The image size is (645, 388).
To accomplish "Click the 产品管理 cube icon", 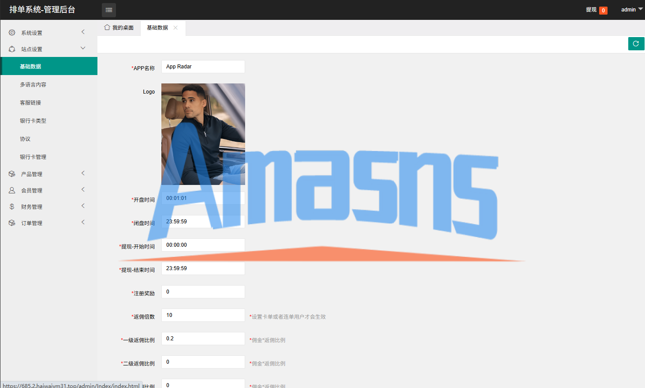I will click(x=12, y=174).
